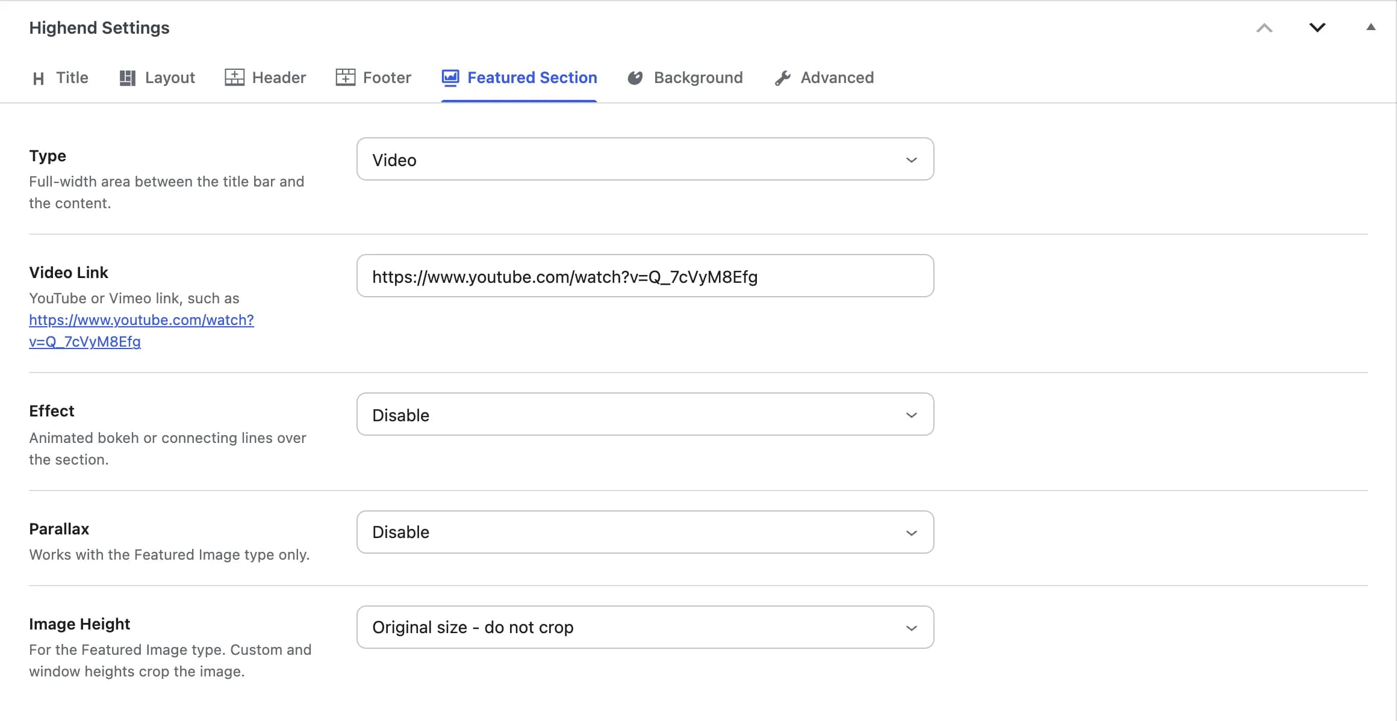Image resolution: width=1397 pixels, height=721 pixels.
Task: Click the Image Height field label
Action: 79,624
